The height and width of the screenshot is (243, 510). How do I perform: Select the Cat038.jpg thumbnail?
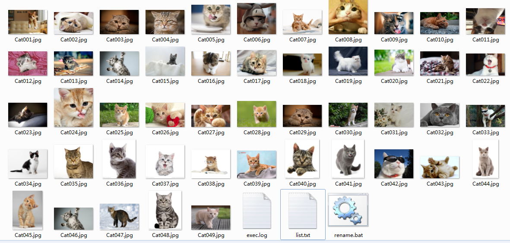coord(211,164)
